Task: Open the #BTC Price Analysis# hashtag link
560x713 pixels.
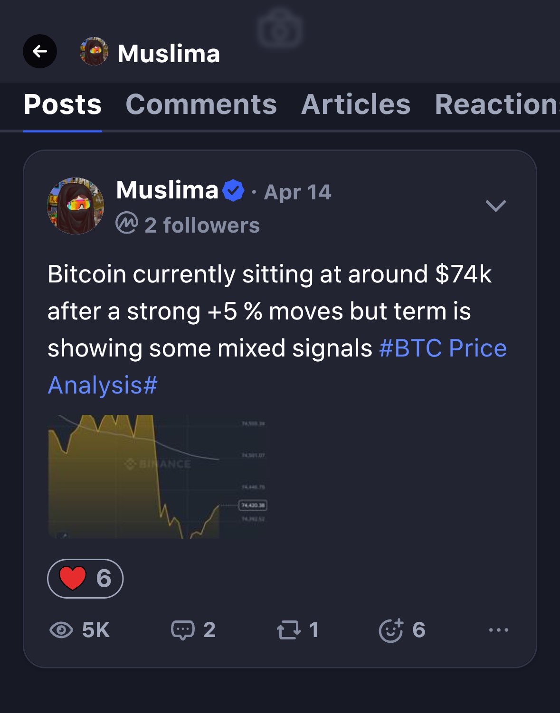Action: [x=442, y=348]
